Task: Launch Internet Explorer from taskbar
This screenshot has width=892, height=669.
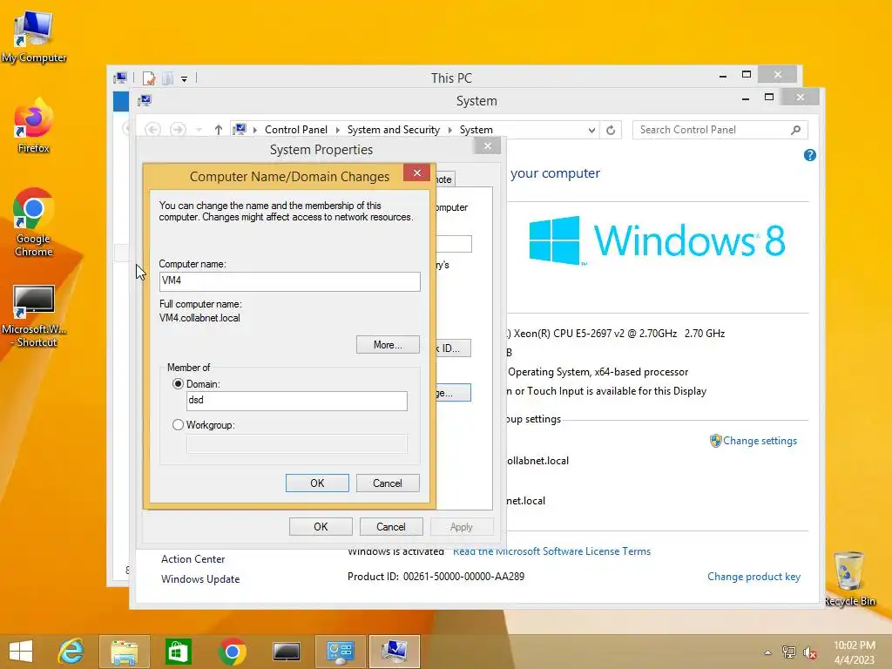Action: [x=71, y=652]
